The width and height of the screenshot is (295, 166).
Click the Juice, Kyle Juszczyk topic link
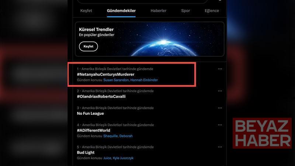118,158
